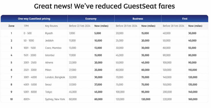211x108 pixels.
Task: Click the One way GuestSeat pricing header
Action: [34, 19]
